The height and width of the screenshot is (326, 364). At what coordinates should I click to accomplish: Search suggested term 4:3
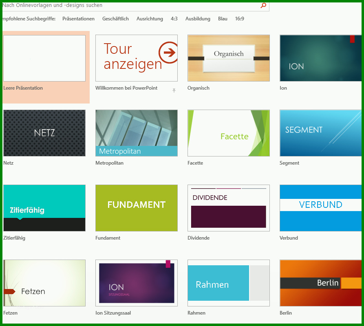pos(174,19)
